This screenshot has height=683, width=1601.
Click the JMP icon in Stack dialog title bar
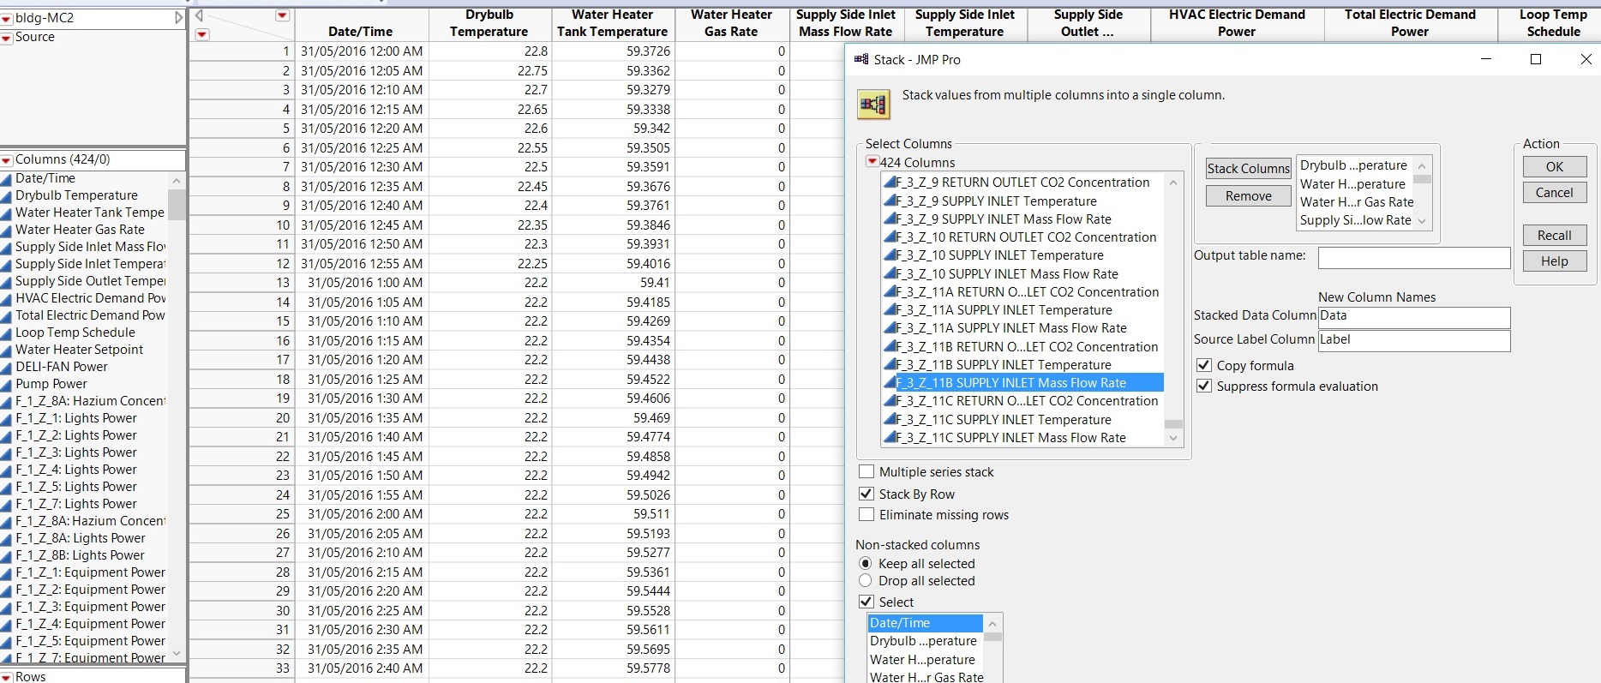pyautogui.click(x=861, y=59)
